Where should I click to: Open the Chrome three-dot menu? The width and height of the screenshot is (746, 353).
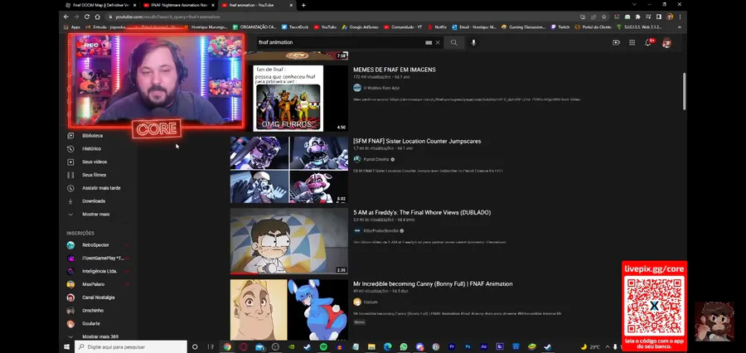click(680, 17)
